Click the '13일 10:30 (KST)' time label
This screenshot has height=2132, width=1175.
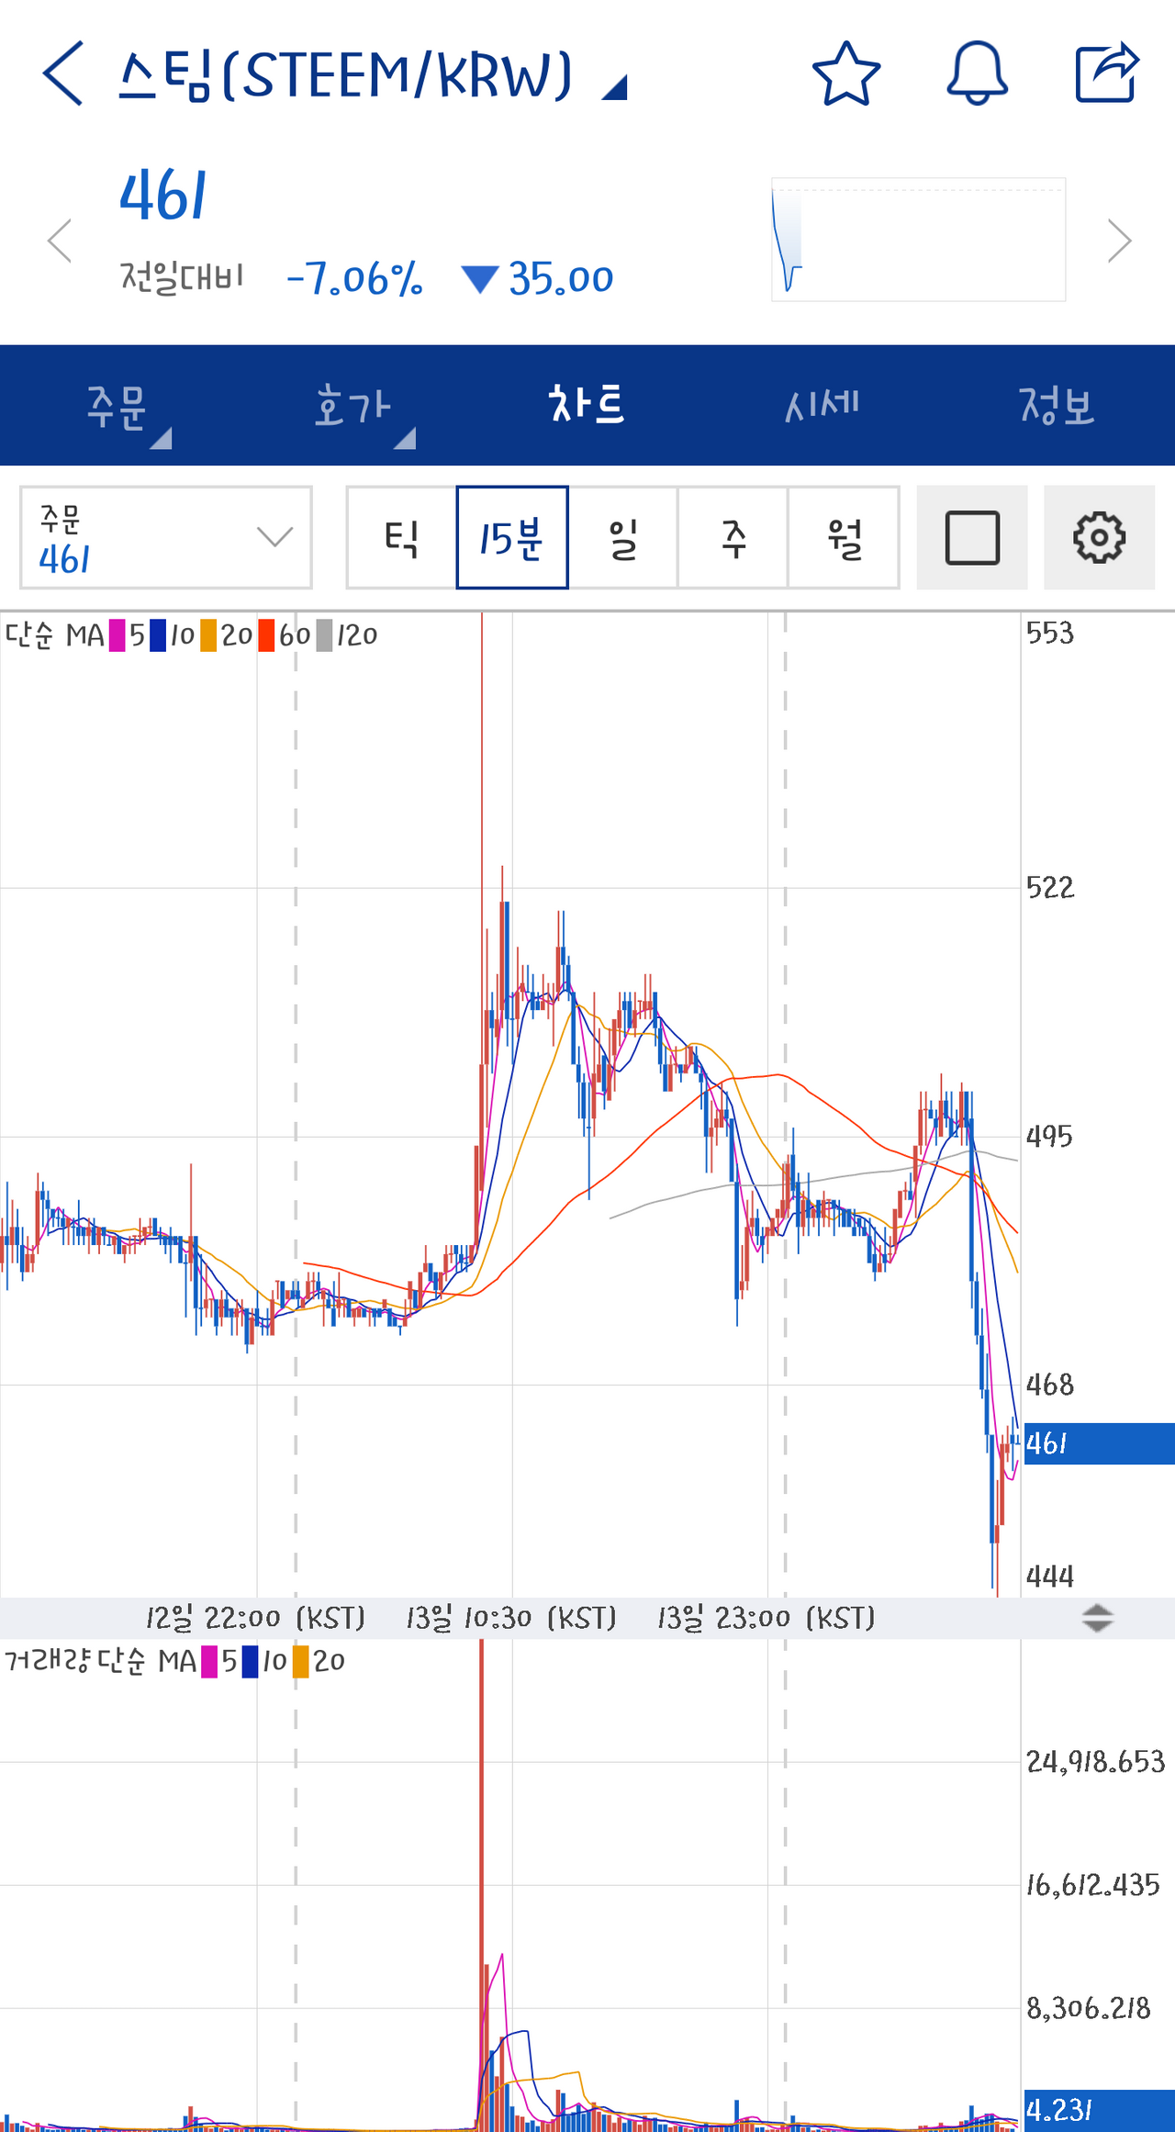point(511,1618)
